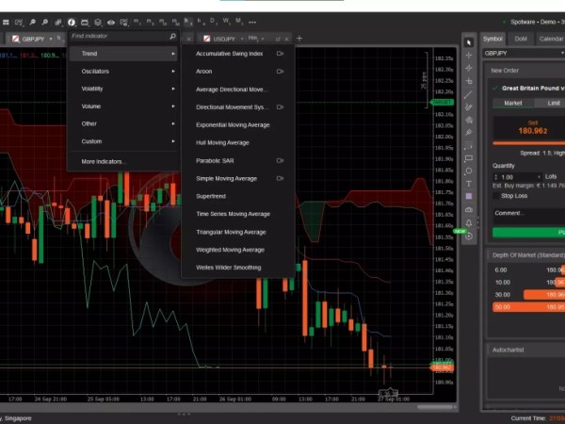Screen dimensions: 565x424
Task: Expand the Oscillators submenu
Action: (123, 71)
